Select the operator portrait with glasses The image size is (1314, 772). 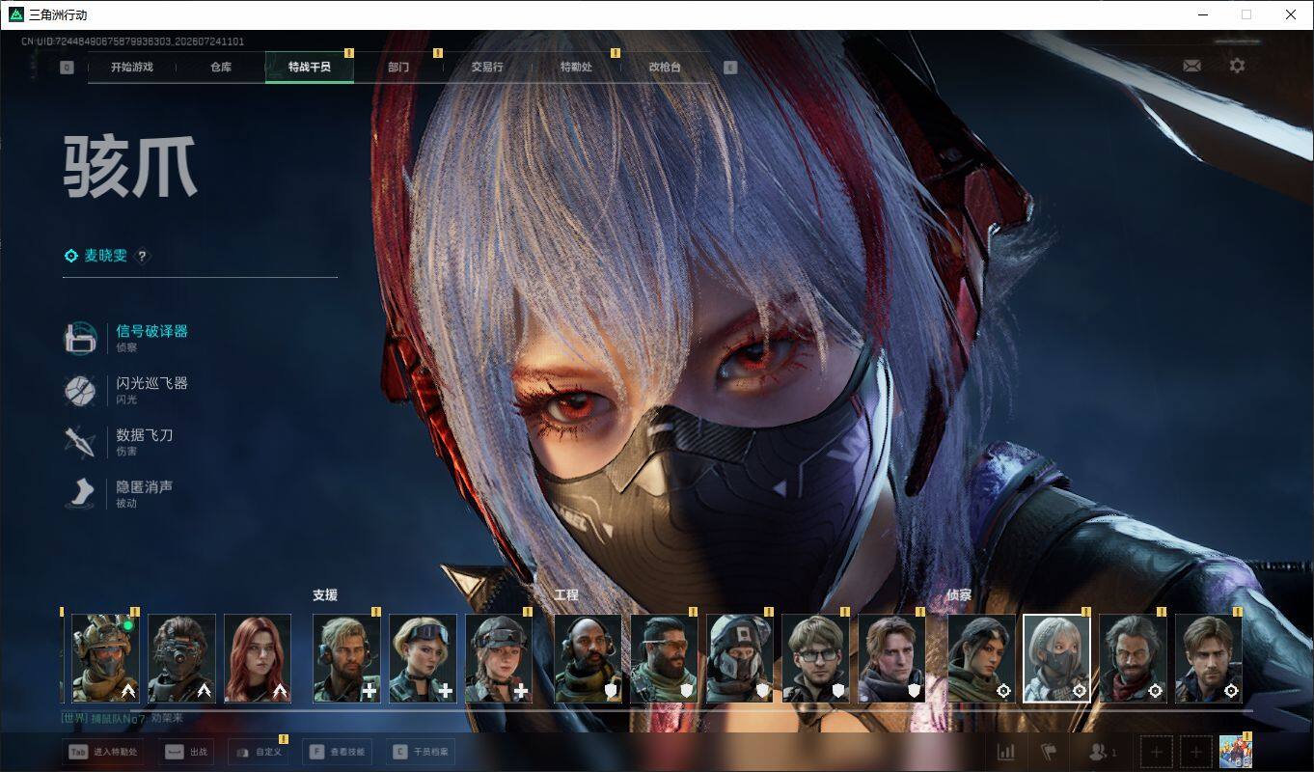(815, 658)
